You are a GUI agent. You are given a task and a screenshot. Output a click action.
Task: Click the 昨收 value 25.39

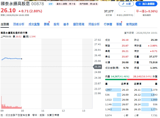point(154,40)
